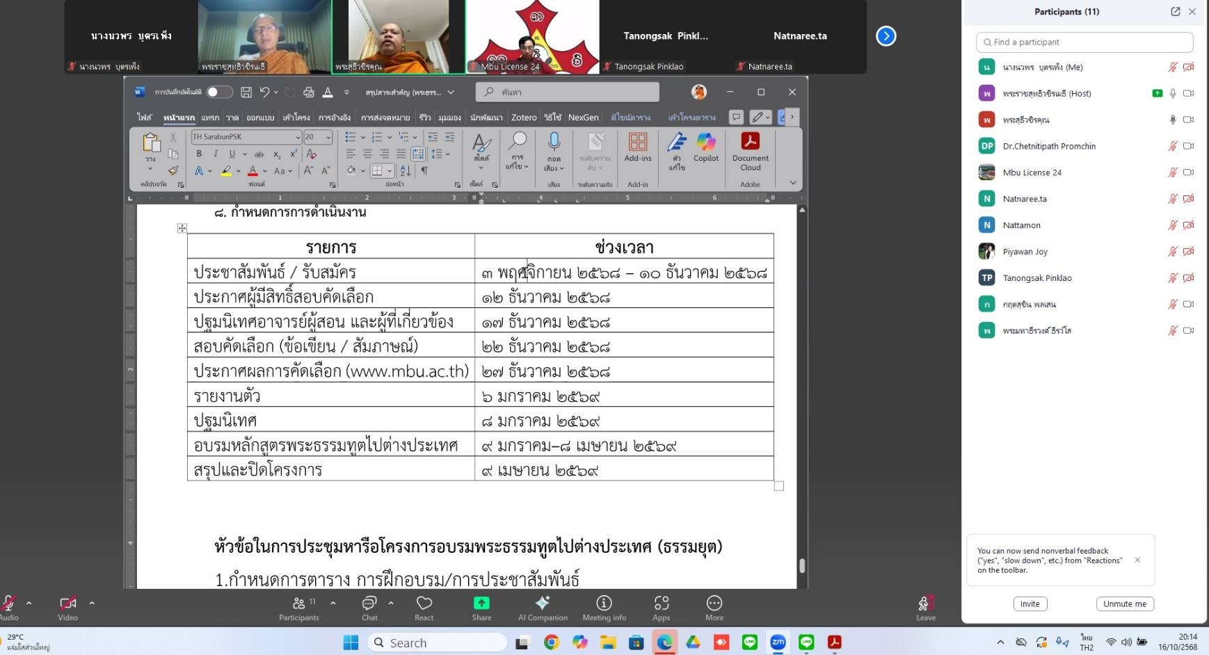
Task: Start screen Share in Zoom
Action: tap(481, 607)
